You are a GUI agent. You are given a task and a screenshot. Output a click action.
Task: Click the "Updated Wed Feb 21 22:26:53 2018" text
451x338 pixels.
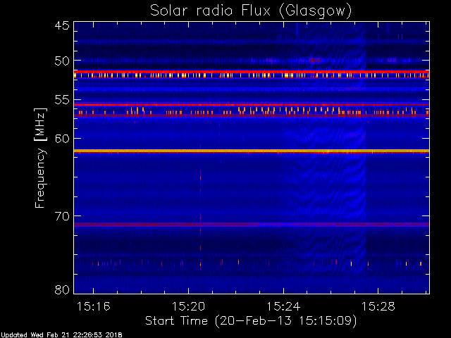tap(61, 335)
